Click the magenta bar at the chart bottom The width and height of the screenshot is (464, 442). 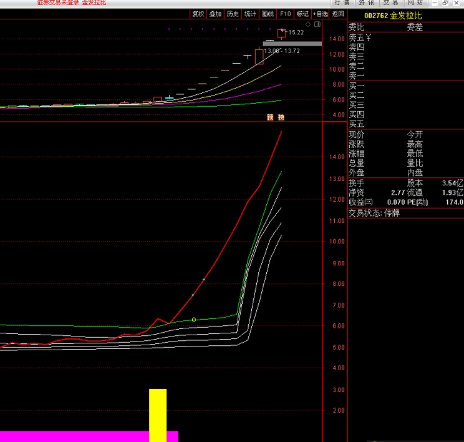[x=89, y=436]
